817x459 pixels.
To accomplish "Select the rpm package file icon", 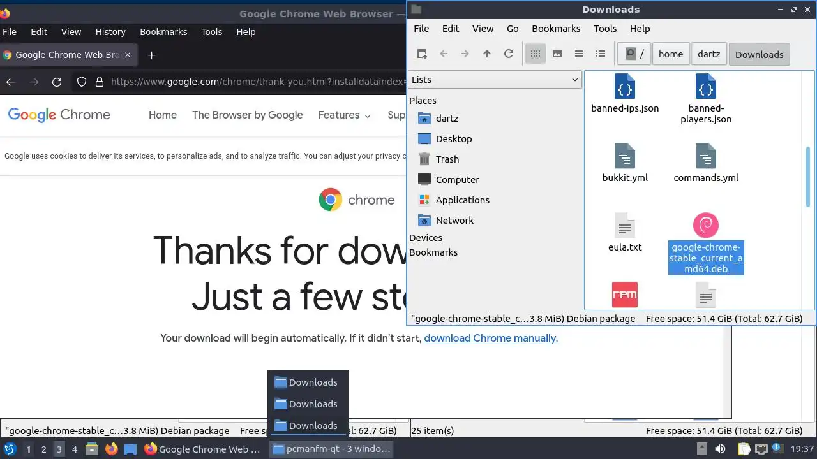I will coord(625,295).
